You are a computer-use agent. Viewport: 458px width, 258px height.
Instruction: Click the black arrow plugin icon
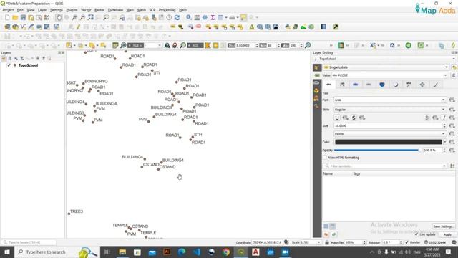[x=336, y=27]
